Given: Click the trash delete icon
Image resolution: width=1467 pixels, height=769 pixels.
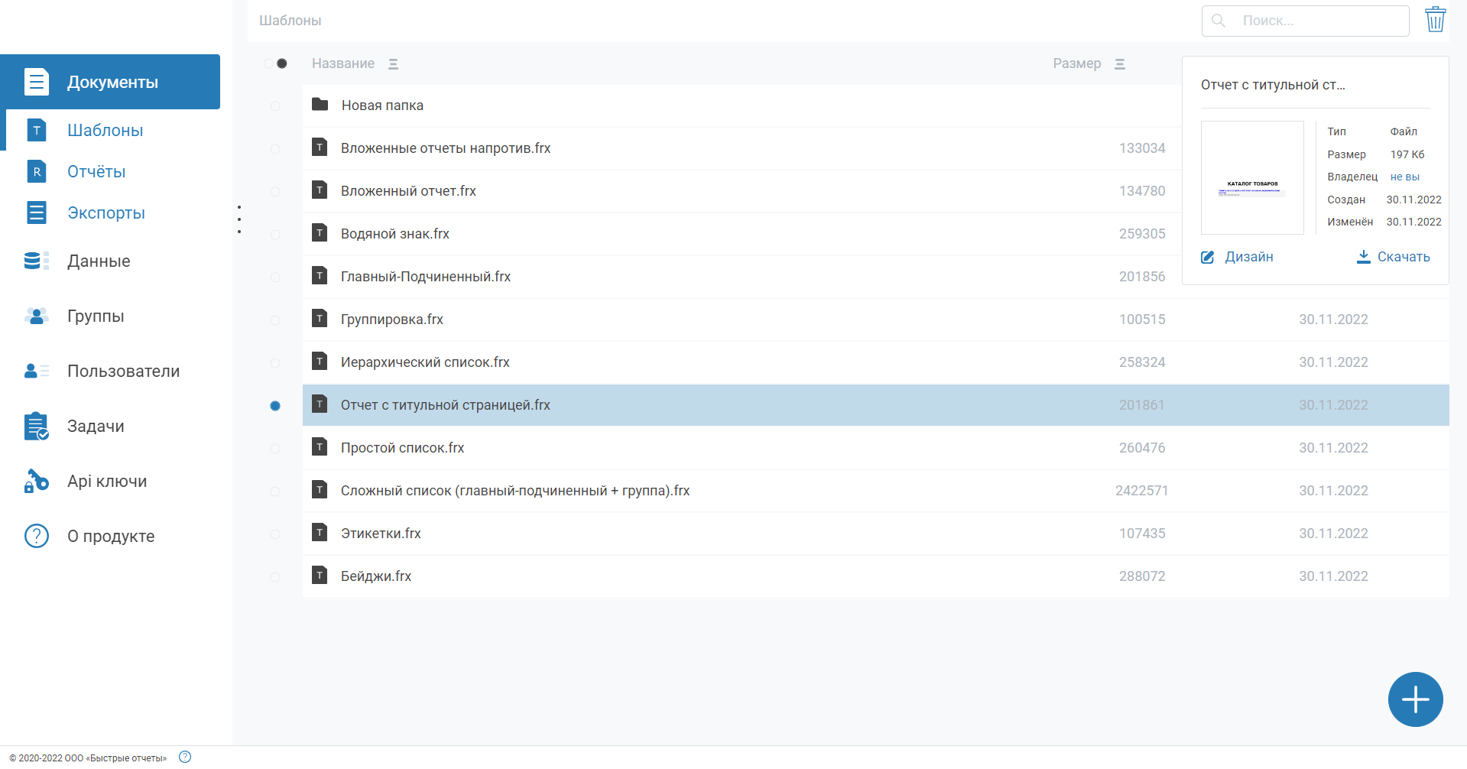Looking at the screenshot, I should click(x=1435, y=20).
